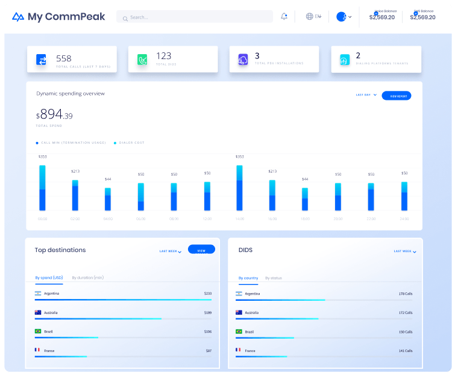Open the EN language dropdown
This screenshot has width=452, height=373.
pyautogui.click(x=318, y=16)
